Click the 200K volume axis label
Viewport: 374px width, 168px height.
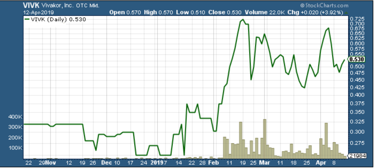tap(16, 138)
